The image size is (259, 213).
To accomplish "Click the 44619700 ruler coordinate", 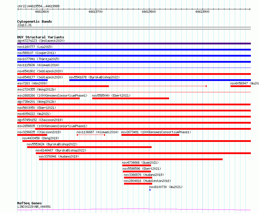I will point(95,12).
